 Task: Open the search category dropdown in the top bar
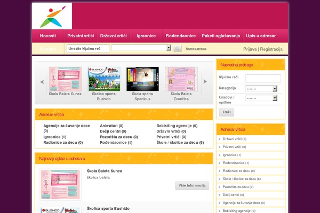pyautogui.click(x=141, y=48)
